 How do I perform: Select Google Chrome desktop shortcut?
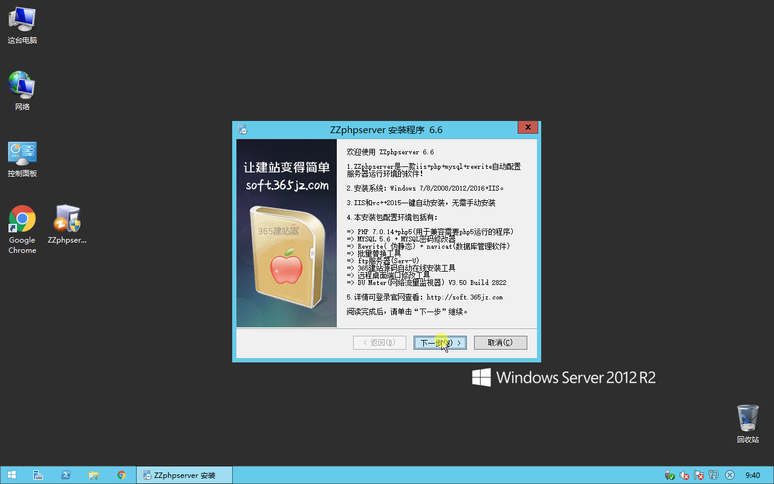coord(22,229)
